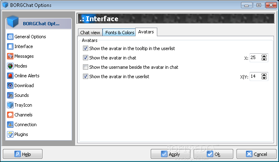Increase the X avatar size spinner
This screenshot has width=279, height=162.
[x=264, y=56]
